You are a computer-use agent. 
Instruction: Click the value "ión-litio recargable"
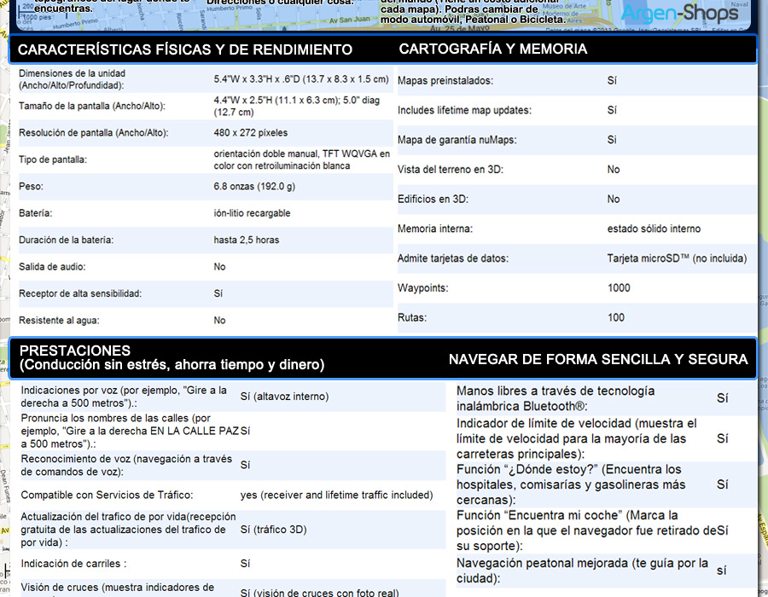pyautogui.click(x=252, y=213)
